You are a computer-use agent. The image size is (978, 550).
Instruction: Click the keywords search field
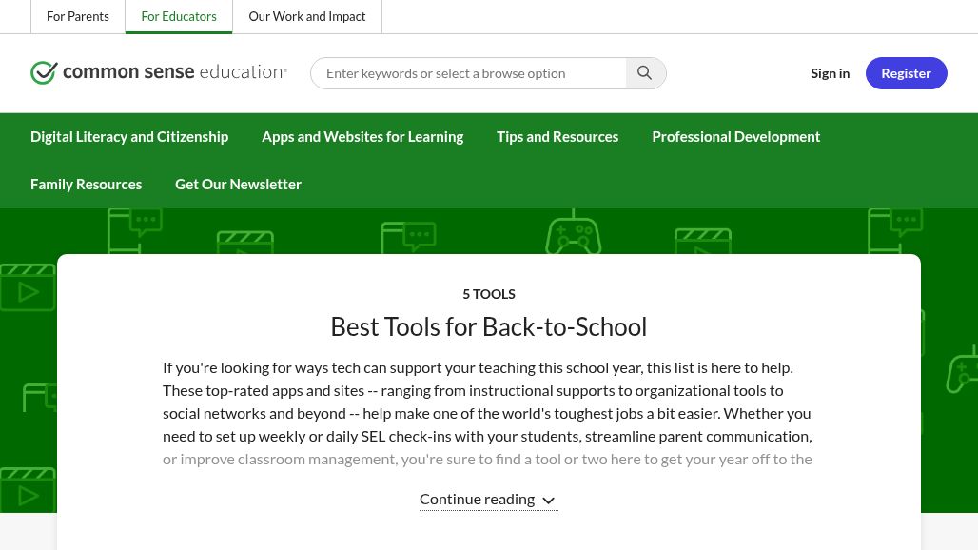pyautogui.click(x=471, y=72)
